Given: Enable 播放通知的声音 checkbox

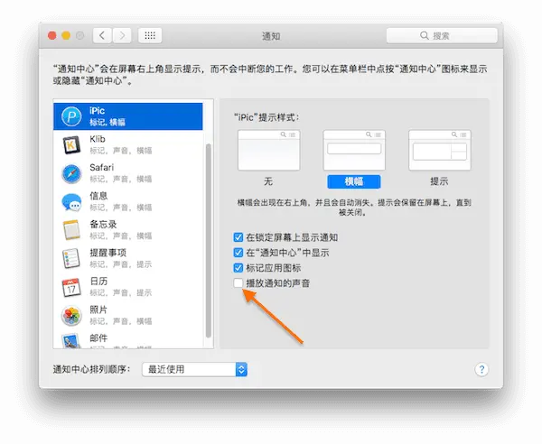Looking at the screenshot, I should (x=238, y=283).
